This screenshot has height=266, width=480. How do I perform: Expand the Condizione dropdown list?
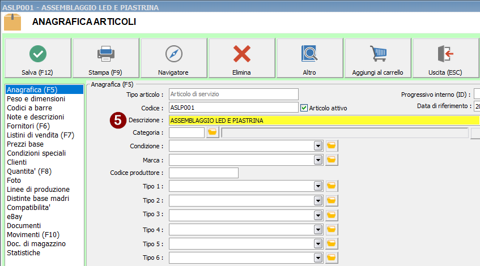coord(318,146)
